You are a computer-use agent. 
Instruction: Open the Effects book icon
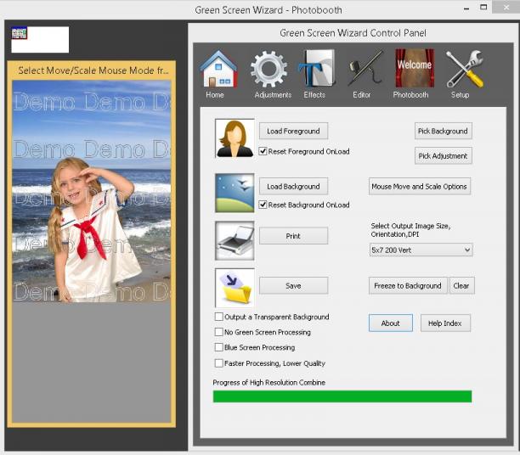pyautogui.click(x=317, y=69)
